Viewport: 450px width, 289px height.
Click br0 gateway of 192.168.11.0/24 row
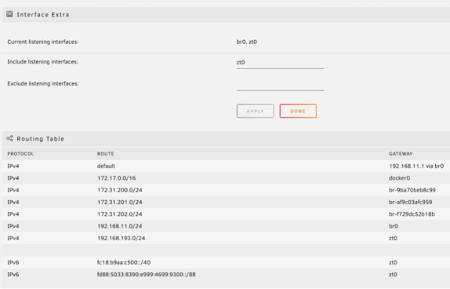click(393, 227)
